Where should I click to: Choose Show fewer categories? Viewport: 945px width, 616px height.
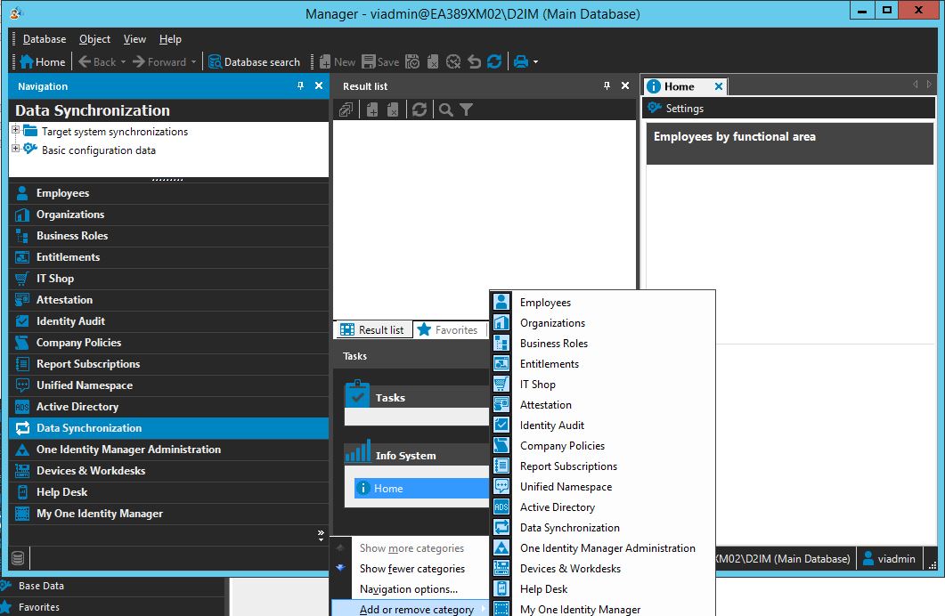(x=411, y=569)
